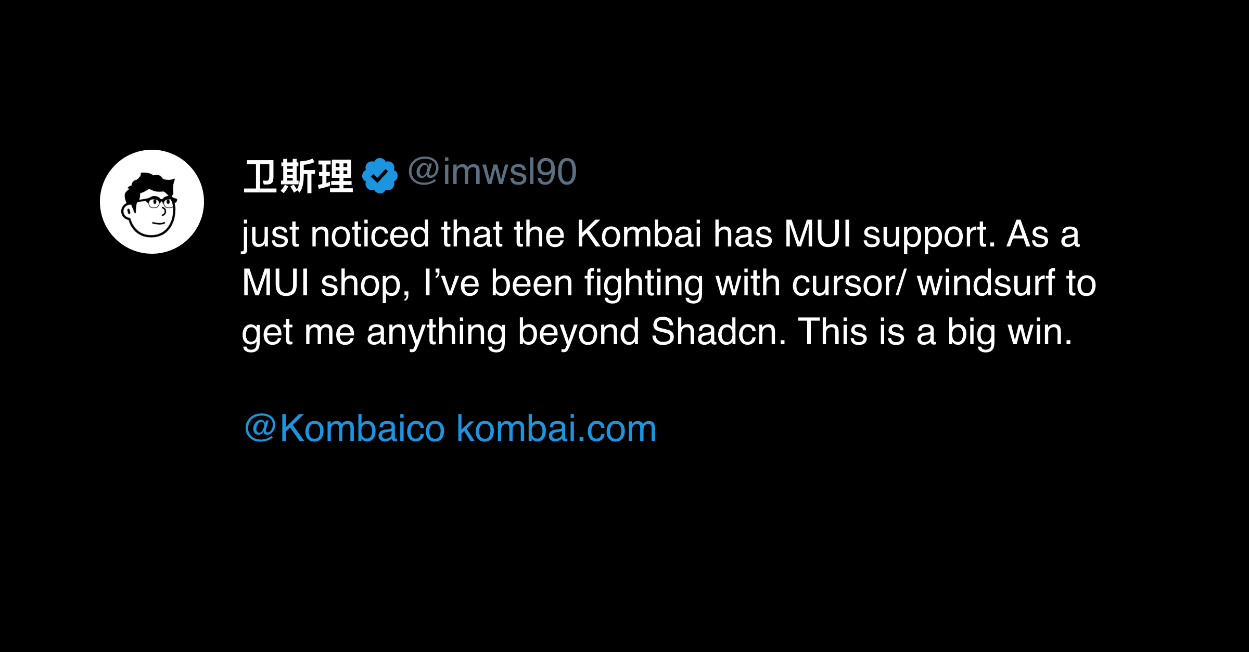Click the word "windsurf" in the tweet
Image resolution: width=1249 pixels, height=652 pixels.
click(x=986, y=283)
